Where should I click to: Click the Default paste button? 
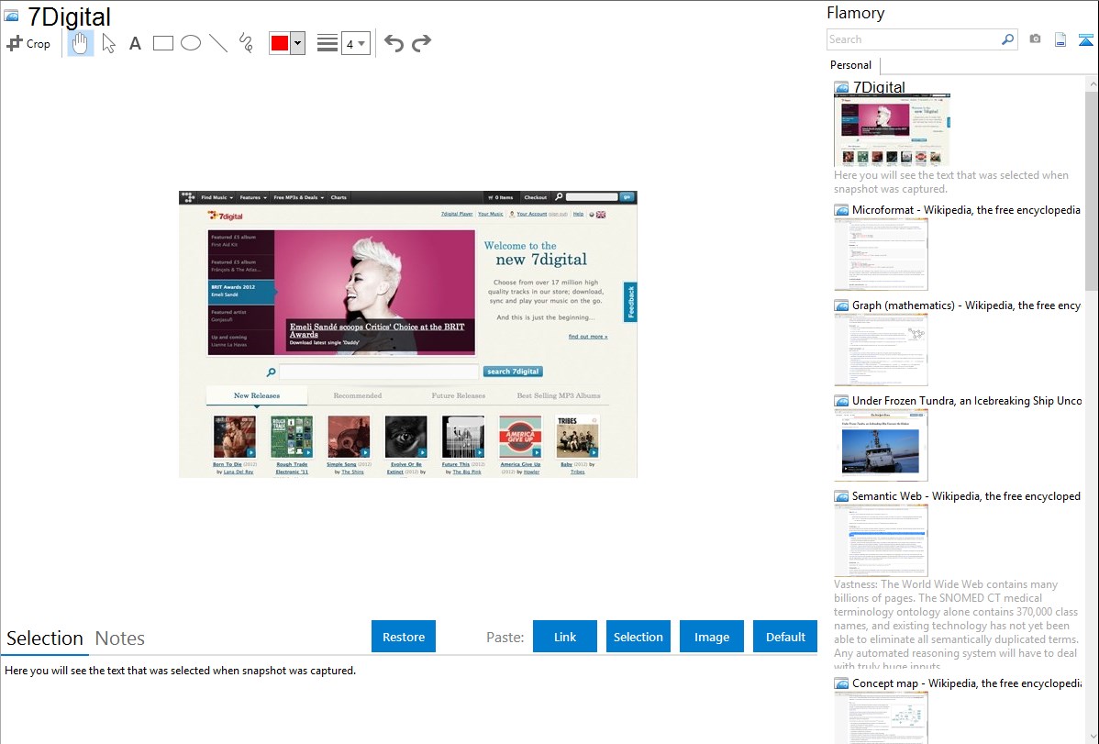pyautogui.click(x=785, y=637)
